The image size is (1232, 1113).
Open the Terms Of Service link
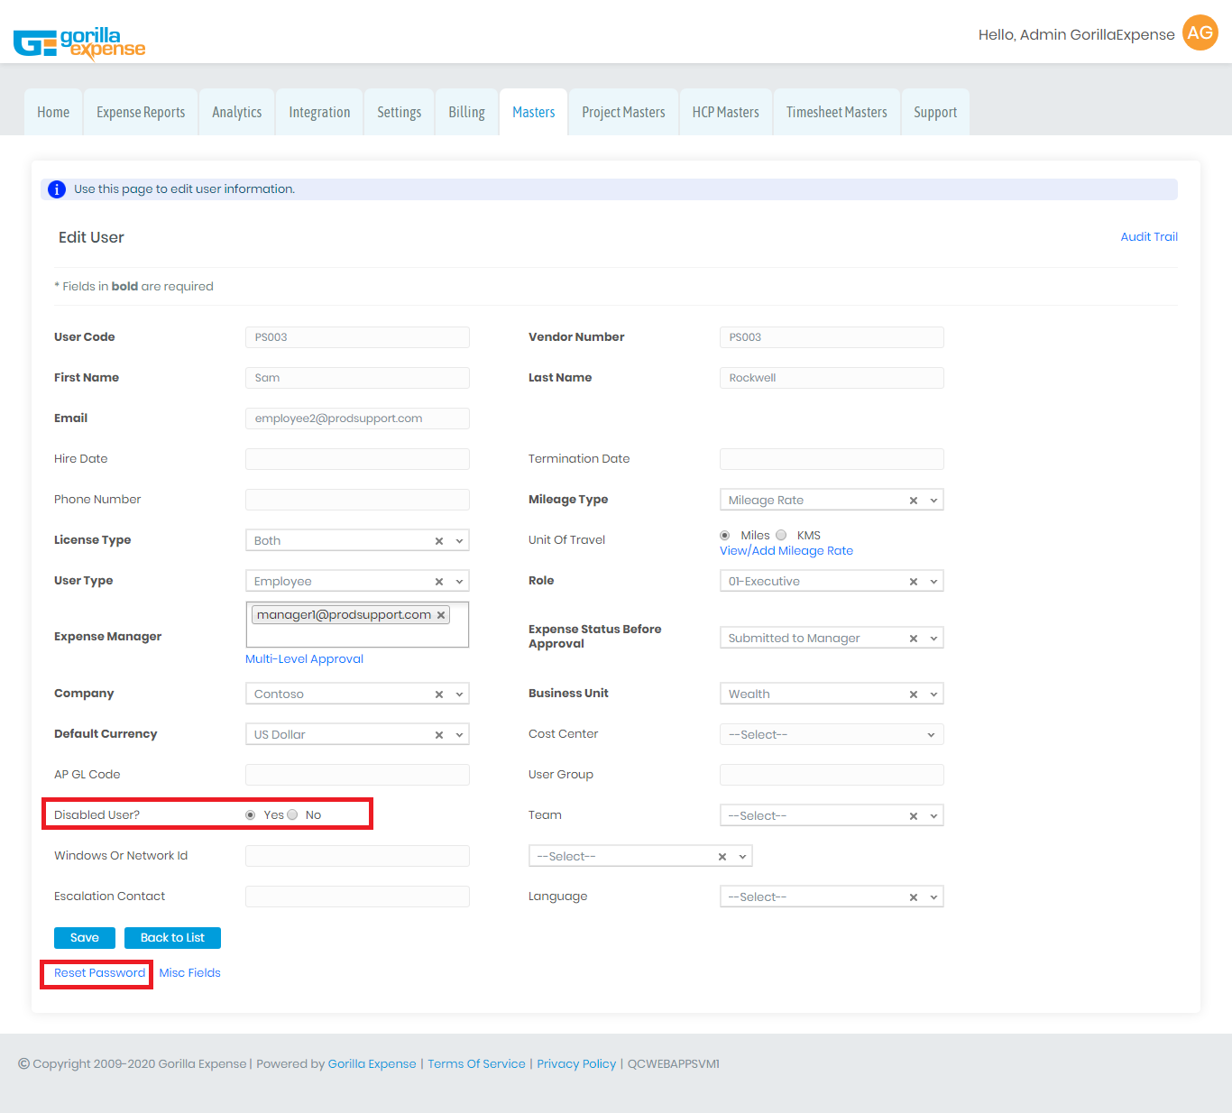tap(476, 1064)
